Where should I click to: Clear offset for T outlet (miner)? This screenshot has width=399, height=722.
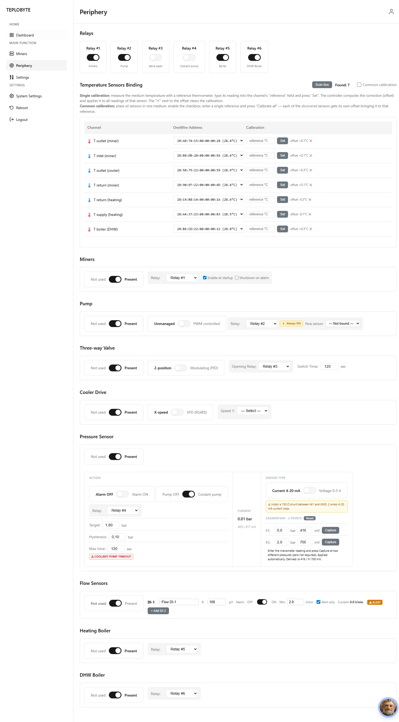tap(311, 141)
